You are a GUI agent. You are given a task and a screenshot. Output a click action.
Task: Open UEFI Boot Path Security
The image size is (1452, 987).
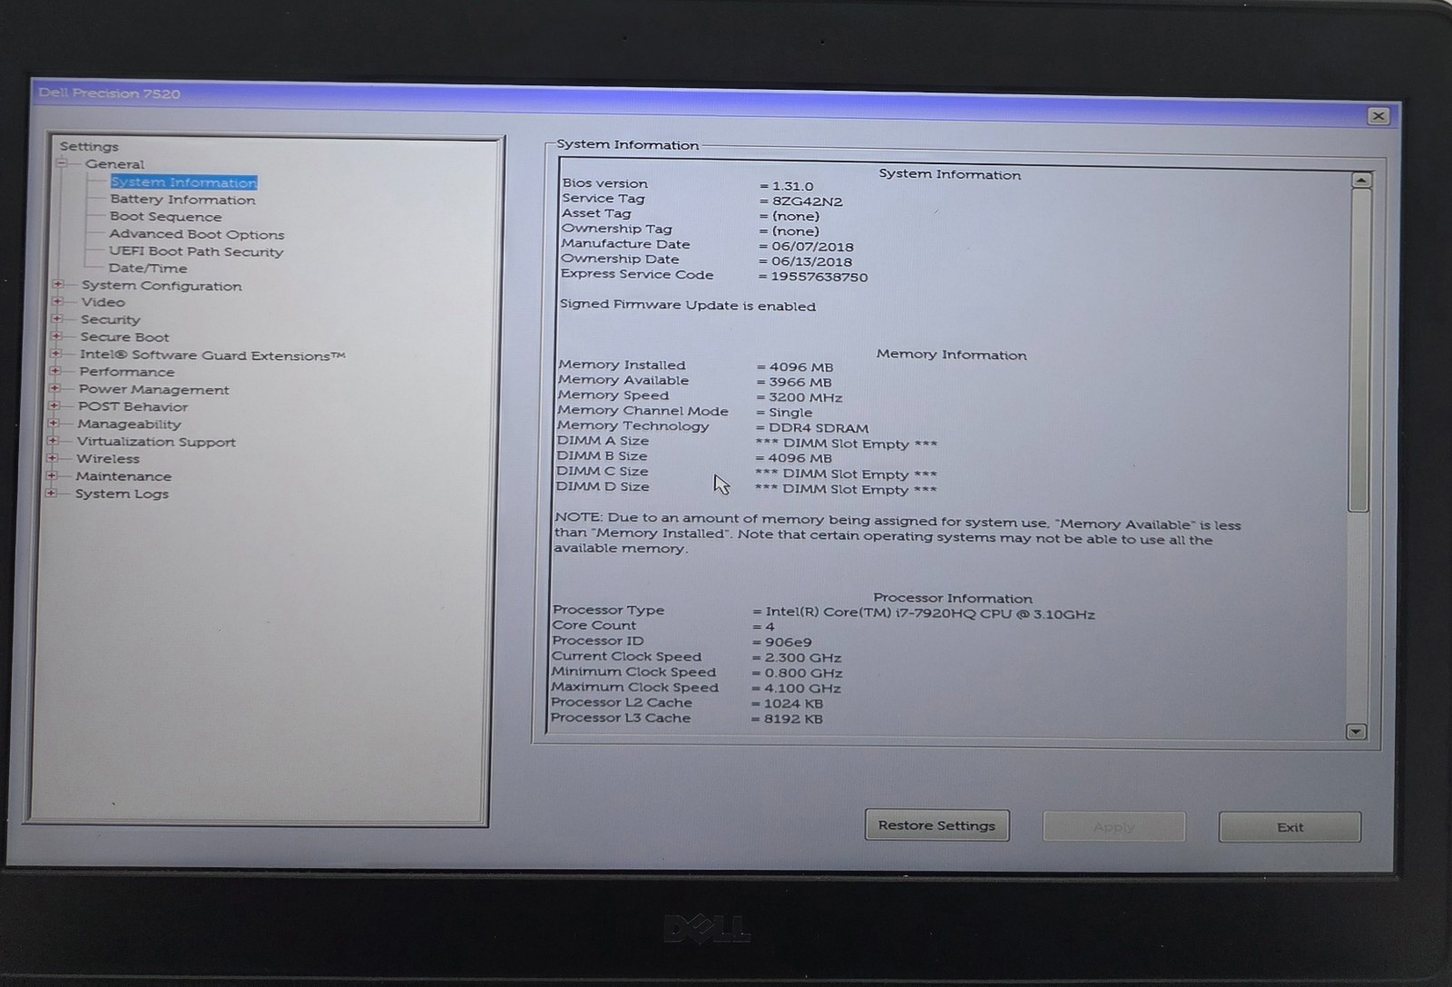196,251
